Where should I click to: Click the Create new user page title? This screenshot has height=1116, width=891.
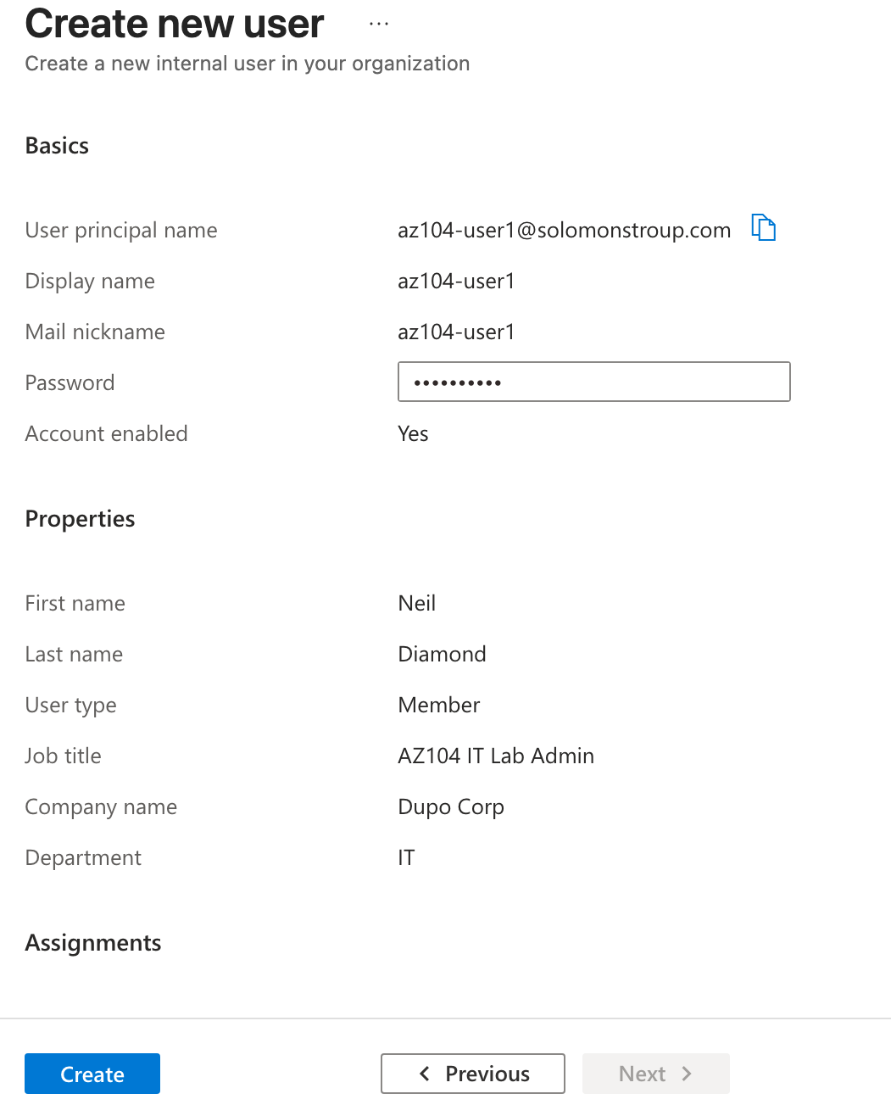175,24
